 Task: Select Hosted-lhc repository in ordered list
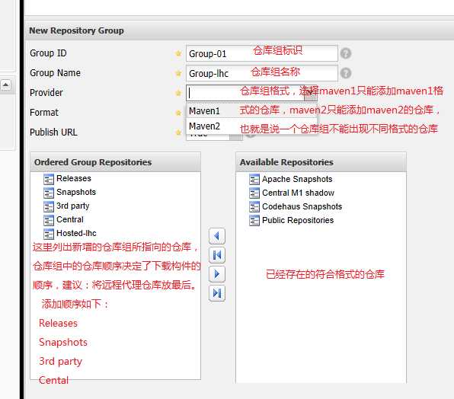pos(76,233)
